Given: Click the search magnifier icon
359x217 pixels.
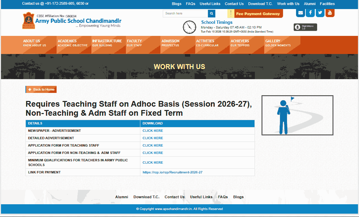Looking at the screenshot, I should coord(211,13).
